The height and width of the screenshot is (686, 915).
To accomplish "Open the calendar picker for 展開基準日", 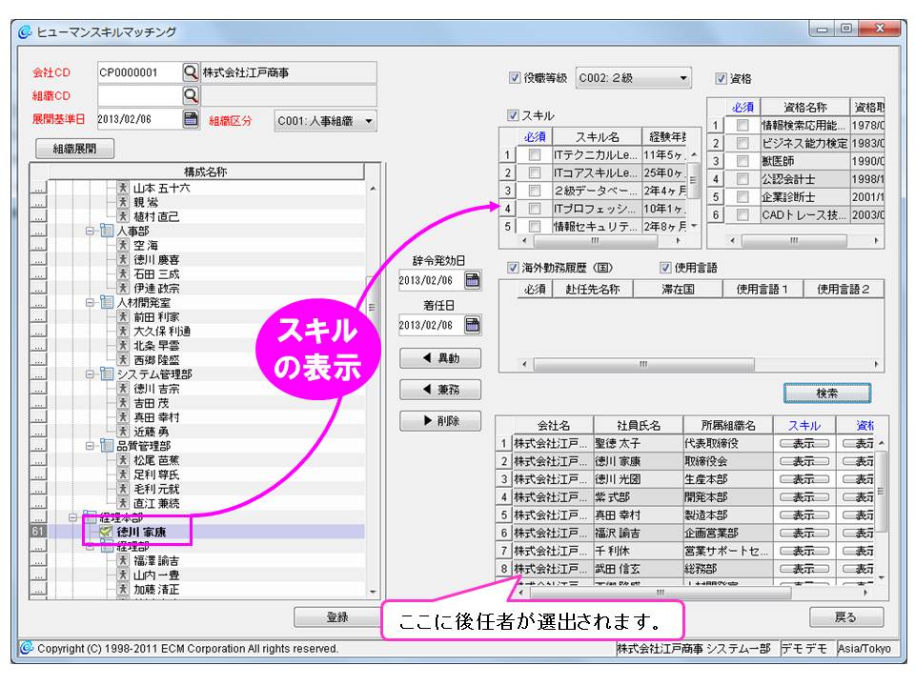I will [191, 120].
